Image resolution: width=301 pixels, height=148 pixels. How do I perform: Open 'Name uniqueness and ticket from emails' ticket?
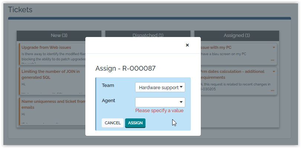tap(53, 105)
